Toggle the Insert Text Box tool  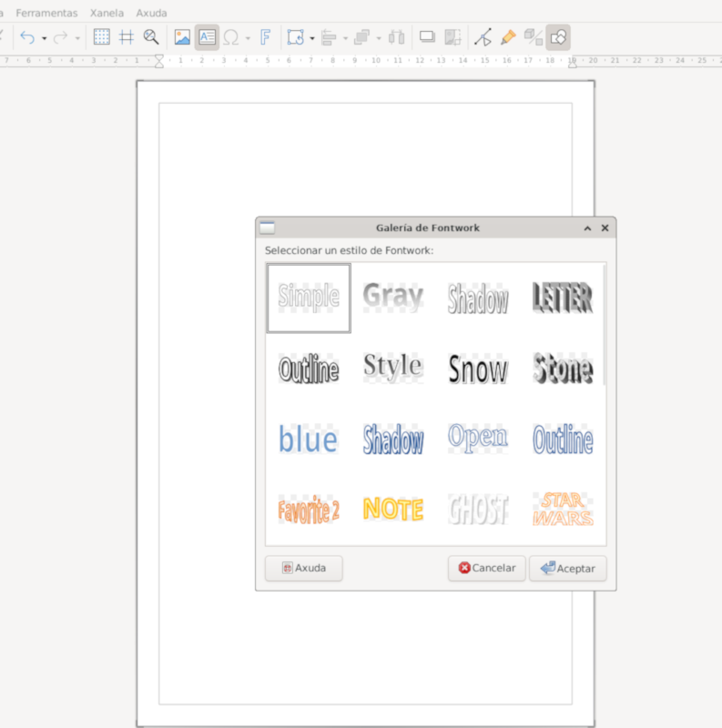coord(207,37)
